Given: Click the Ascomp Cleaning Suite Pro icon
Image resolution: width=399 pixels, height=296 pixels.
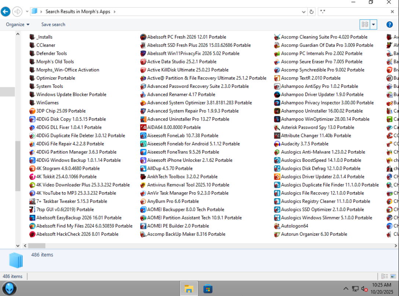Looking at the screenshot, I should click(277, 37).
